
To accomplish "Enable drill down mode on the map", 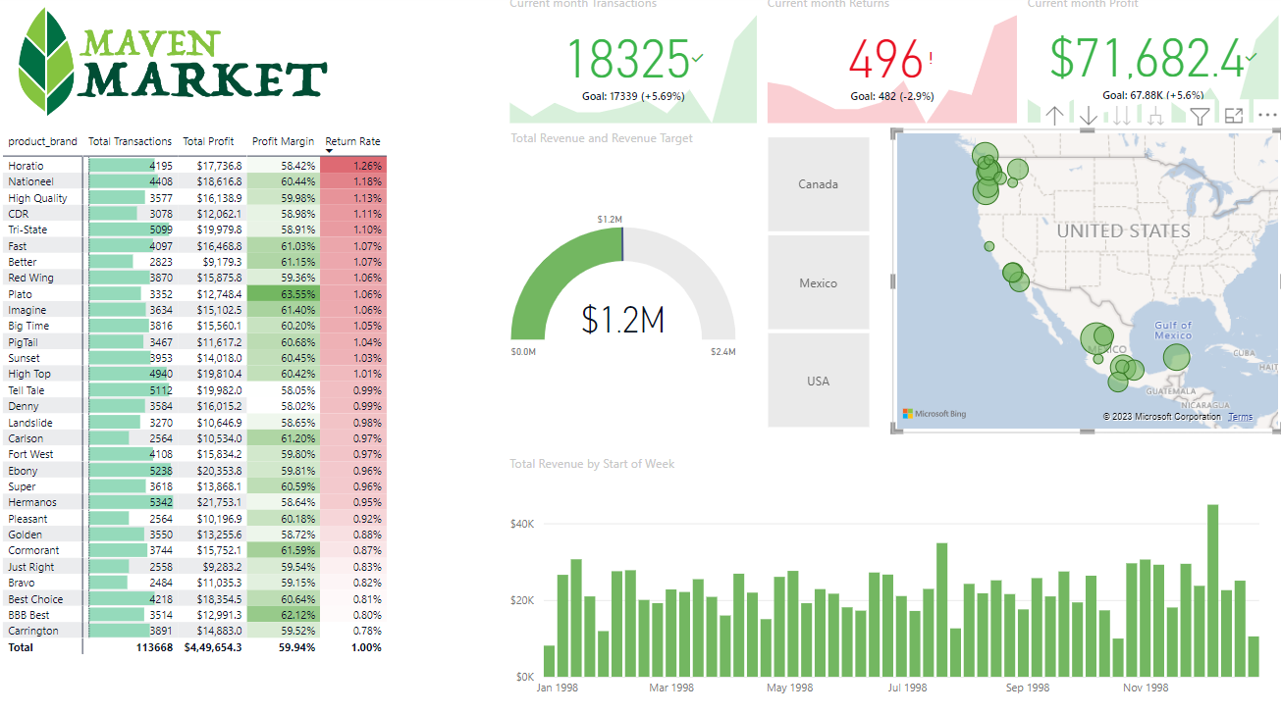I will click(x=1088, y=115).
